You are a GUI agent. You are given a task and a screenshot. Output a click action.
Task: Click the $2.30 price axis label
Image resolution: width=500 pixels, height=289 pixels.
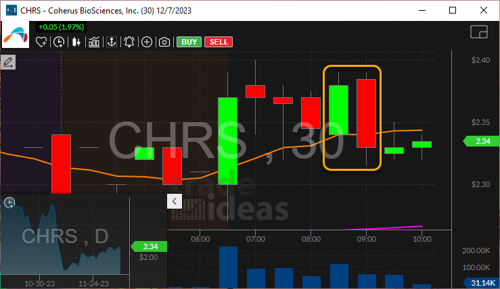tap(480, 184)
